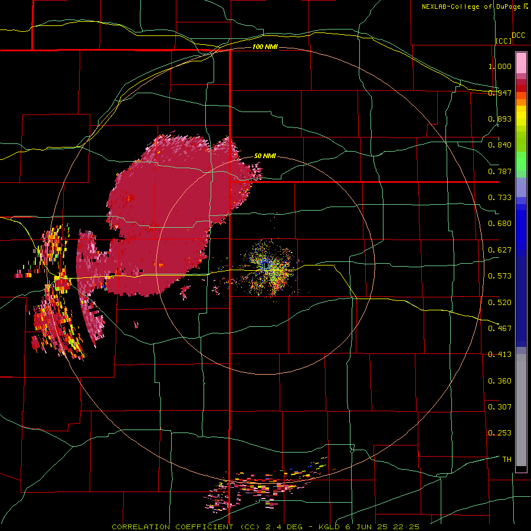The image size is (531, 531).
Task: Click the [CC] legend header
Action: click(x=504, y=41)
